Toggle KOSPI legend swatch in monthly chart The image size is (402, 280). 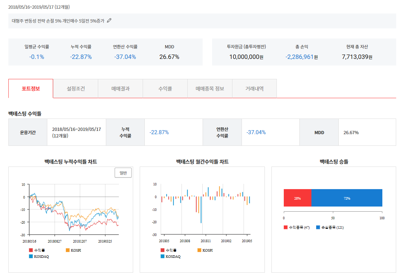tap(199, 250)
